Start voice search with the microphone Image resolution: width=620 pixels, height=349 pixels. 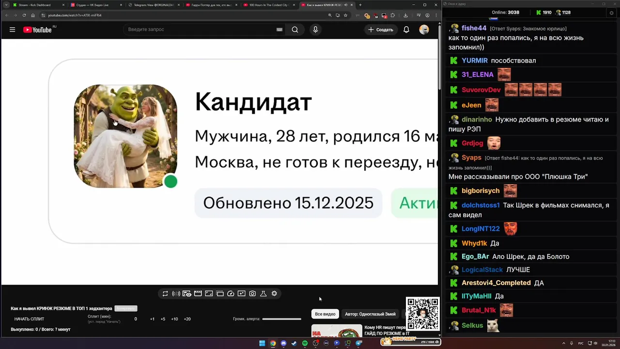315,30
